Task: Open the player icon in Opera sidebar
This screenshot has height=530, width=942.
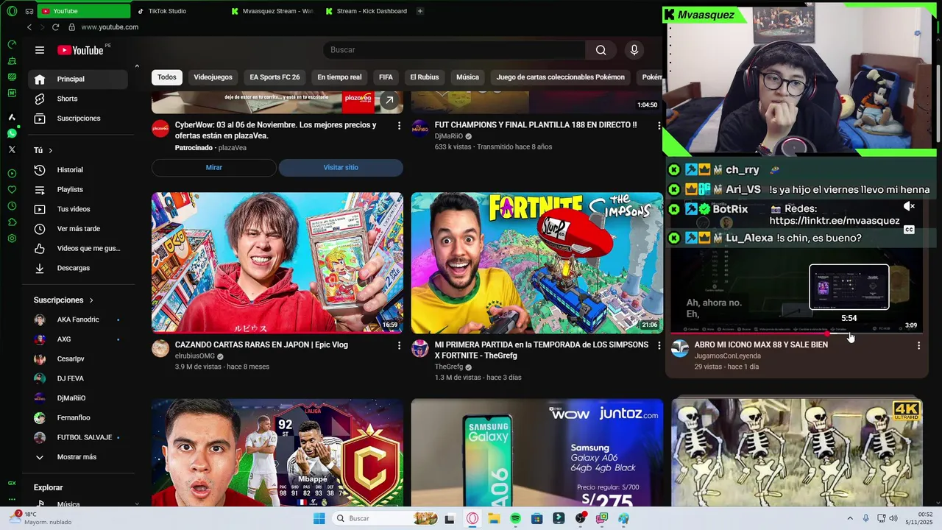Action: [12, 174]
